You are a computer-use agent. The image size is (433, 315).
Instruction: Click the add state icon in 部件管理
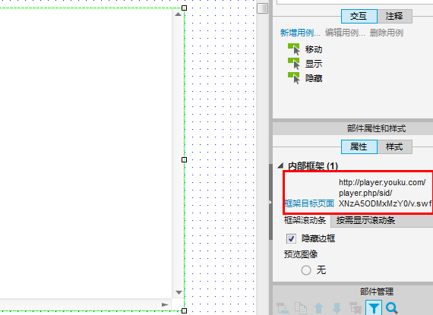pos(283,308)
